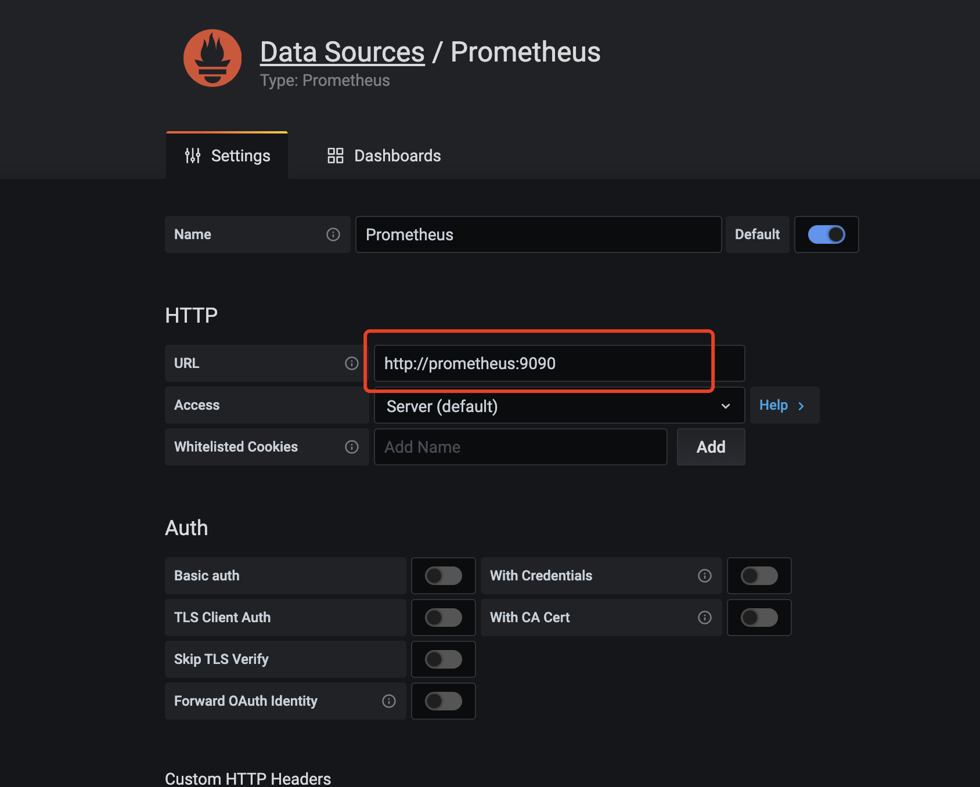Open the Access Server (default) dropdown

tap(559, 406)
